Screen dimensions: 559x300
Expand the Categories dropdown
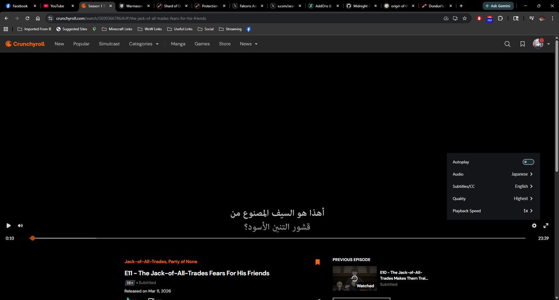[143, 44]
